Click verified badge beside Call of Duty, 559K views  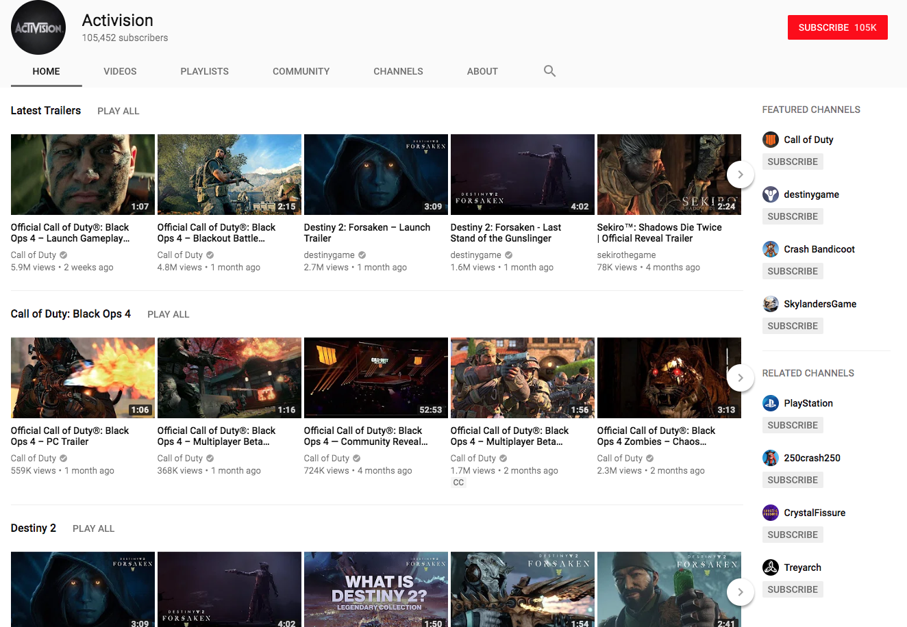coord(64,459)
